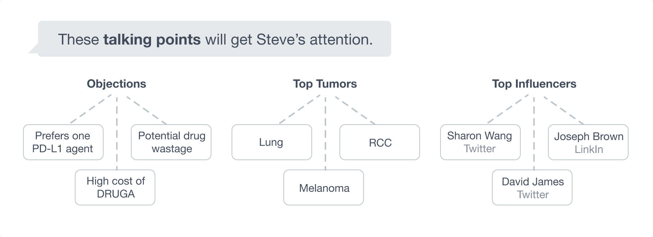Open the Twitter label under Sharon Wang
Viewport: 653px width, 237px height.
[480, 149]
